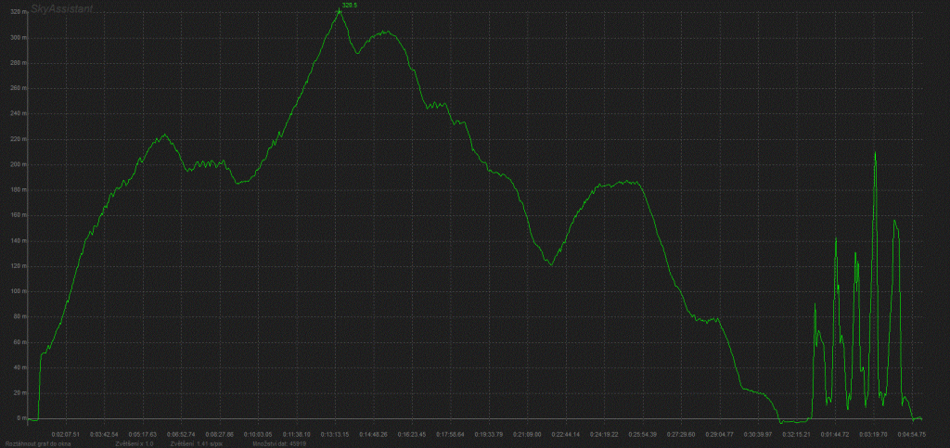Click the 320.5 peak value marker
The height and width of the screenshot is (448, 950).
347,6
